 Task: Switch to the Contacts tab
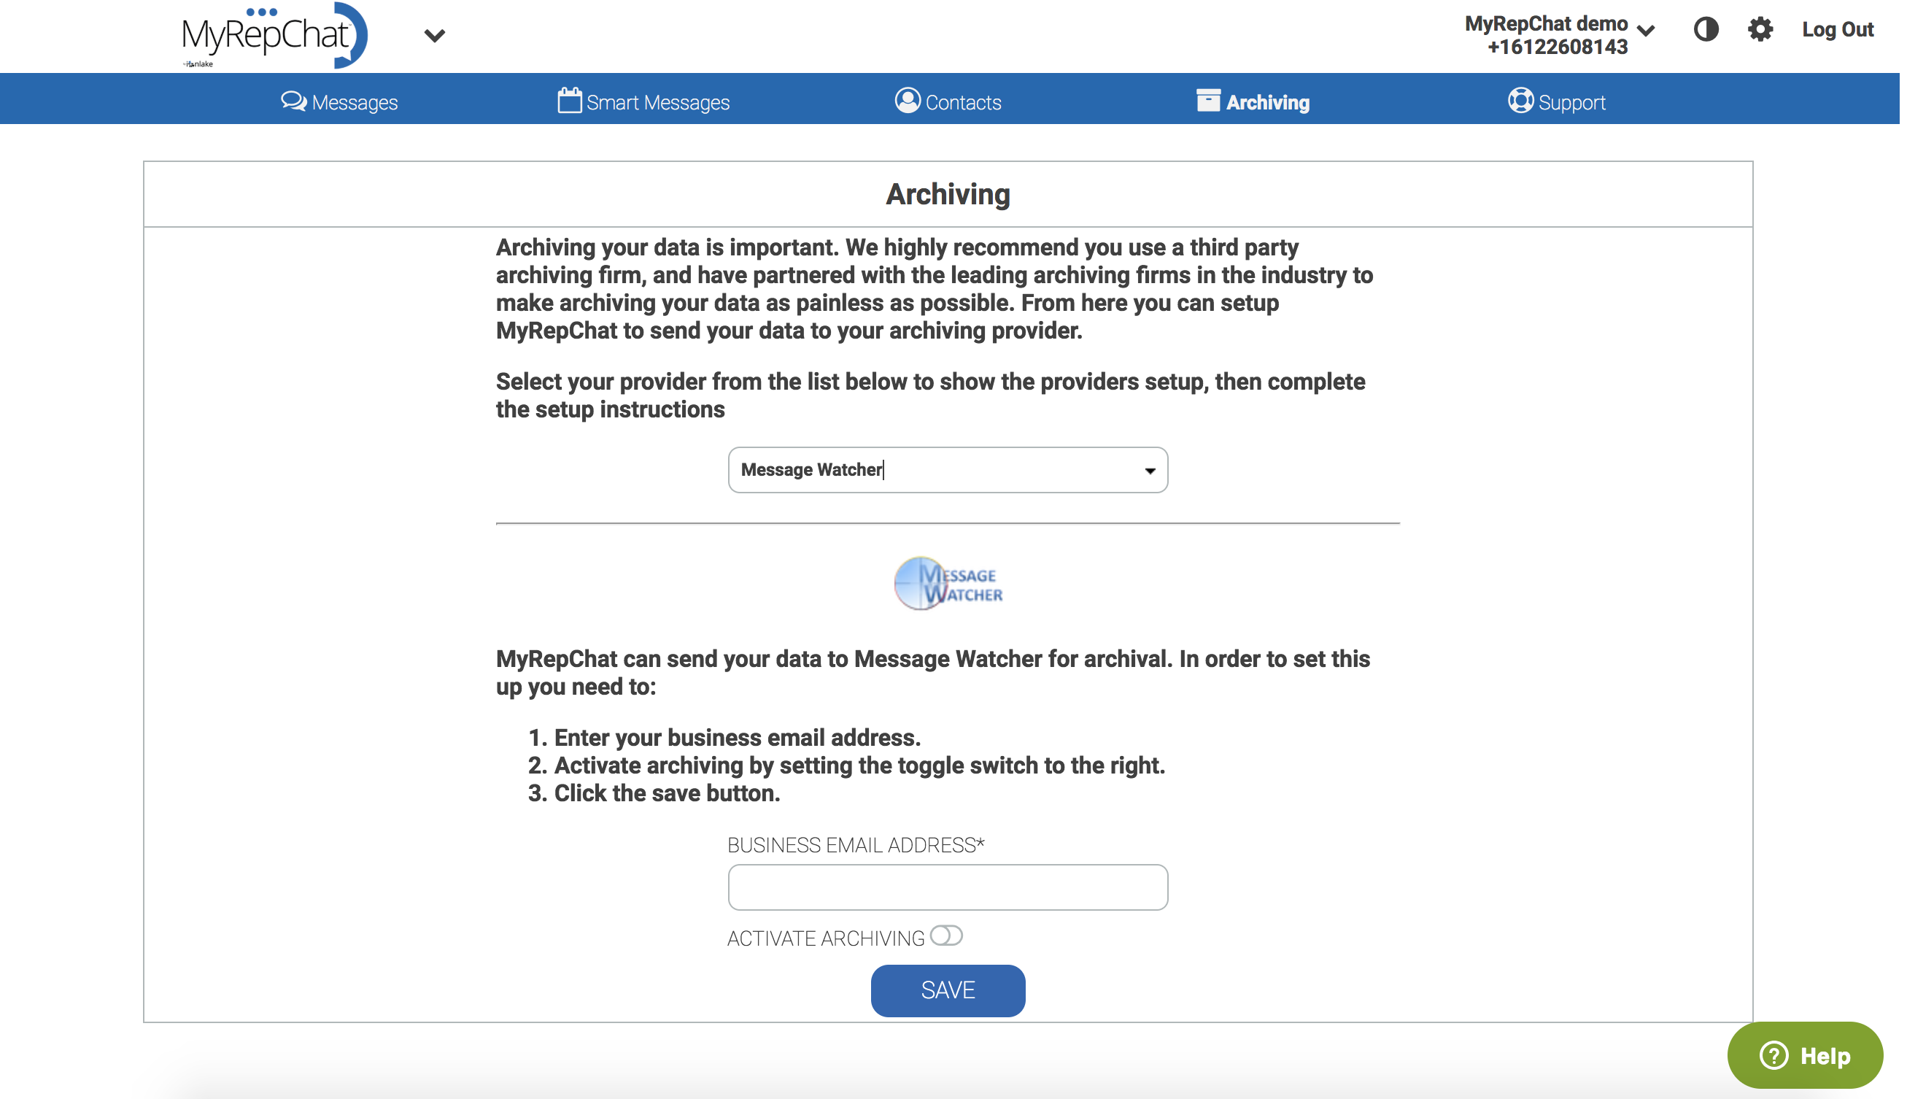[948, 102]
